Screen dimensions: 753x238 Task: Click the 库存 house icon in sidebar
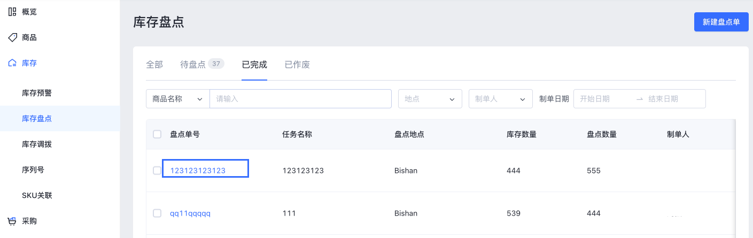12,63
